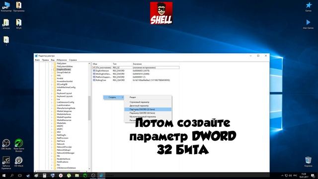Image resolution: width=318 pixels, height=179 pixels.
Task: Select the MediaCategories key
Action: pos(64,111)
